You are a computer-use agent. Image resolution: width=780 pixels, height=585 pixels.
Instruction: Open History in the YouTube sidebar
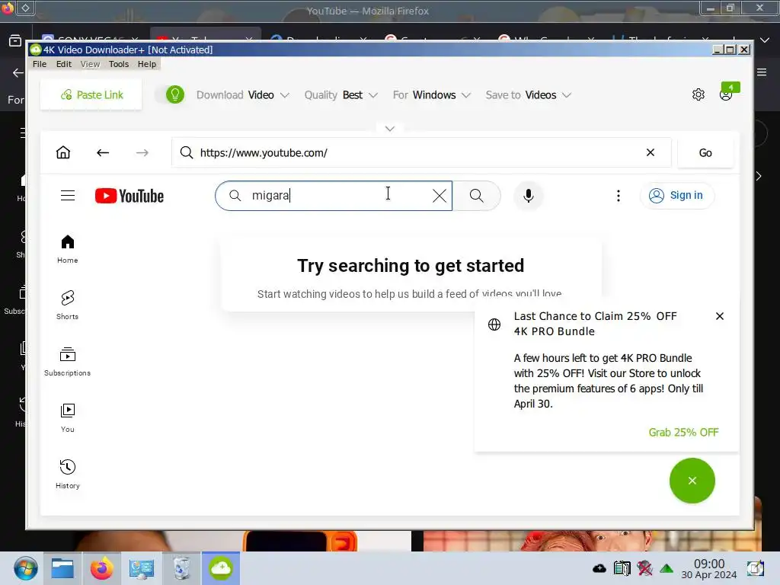tap(68, 474)
